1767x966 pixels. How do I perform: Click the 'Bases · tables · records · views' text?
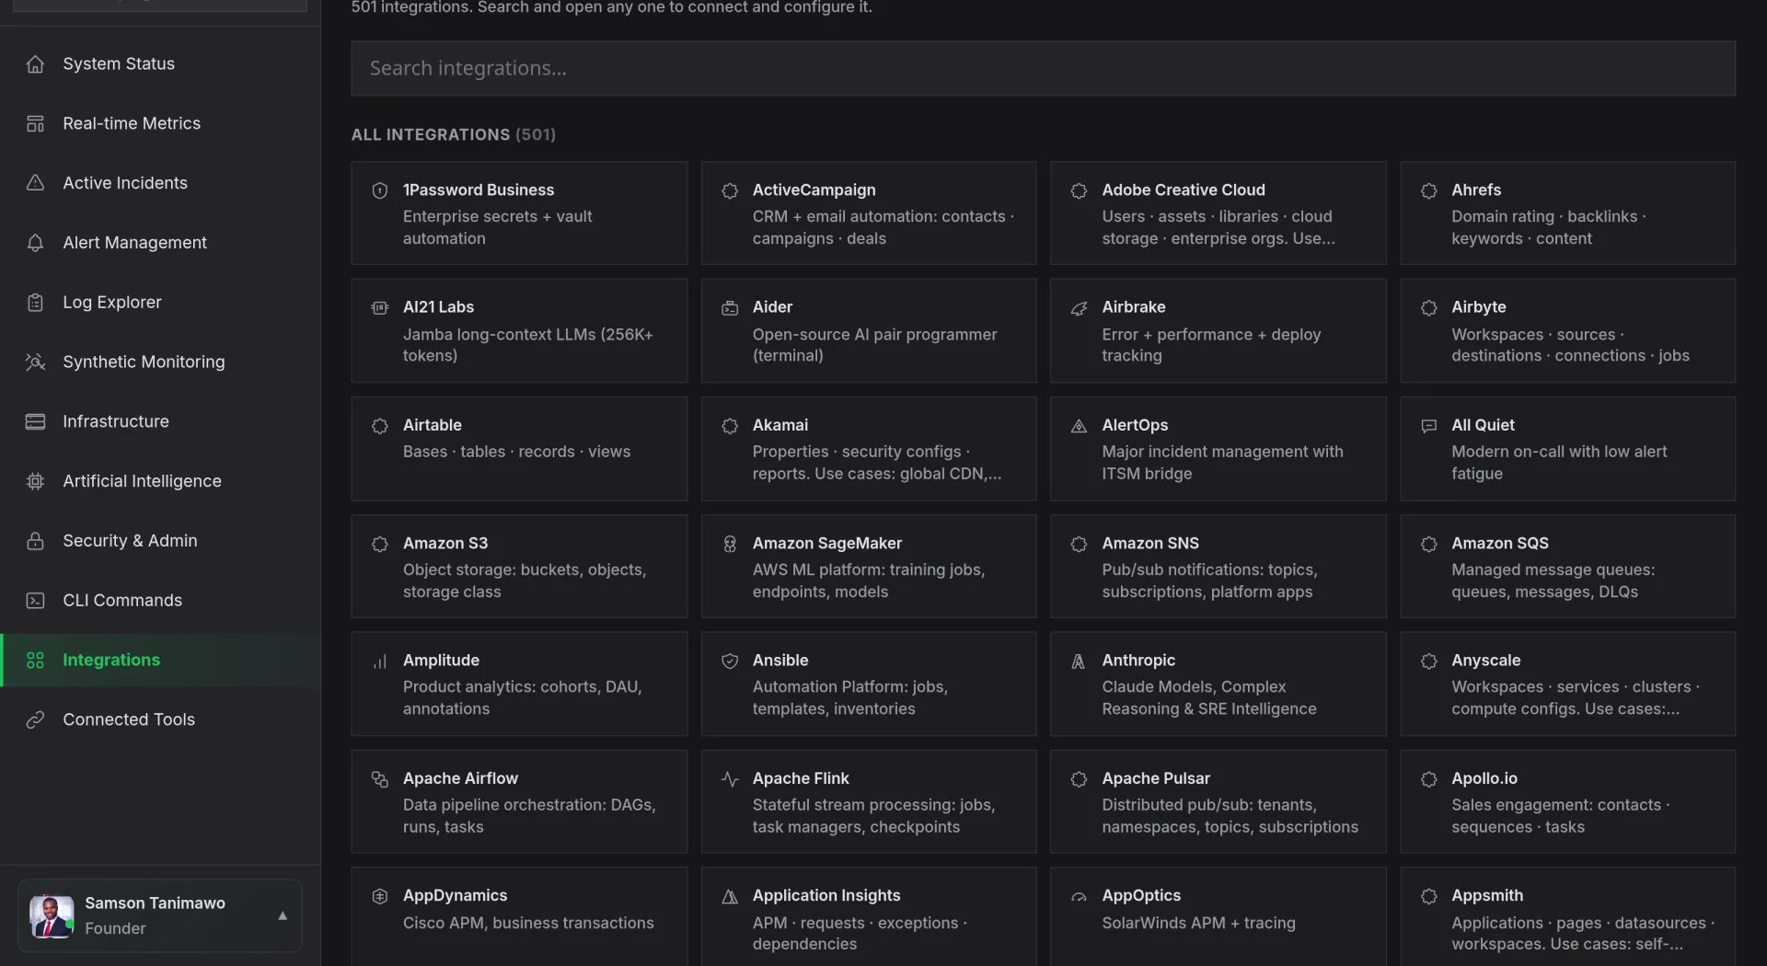pyautogui.click(x=516, y=452)
